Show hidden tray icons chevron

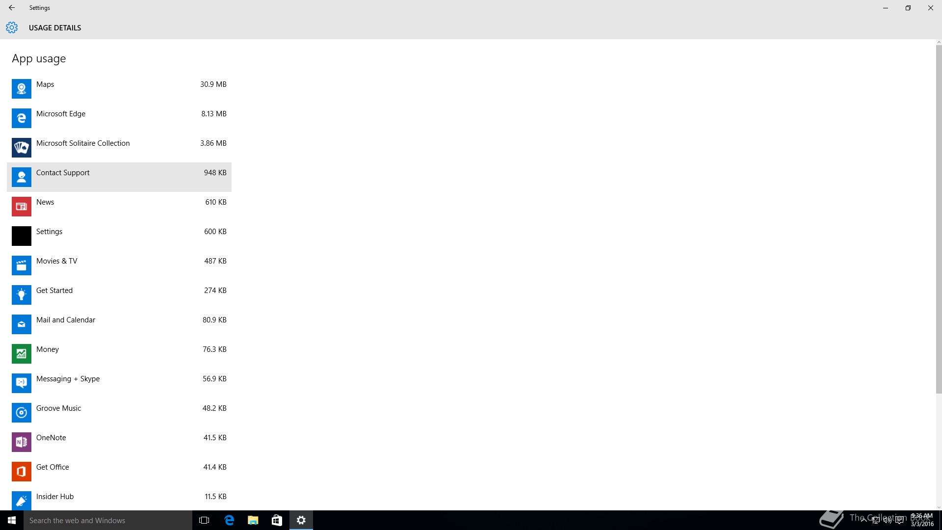click(863, 520)
